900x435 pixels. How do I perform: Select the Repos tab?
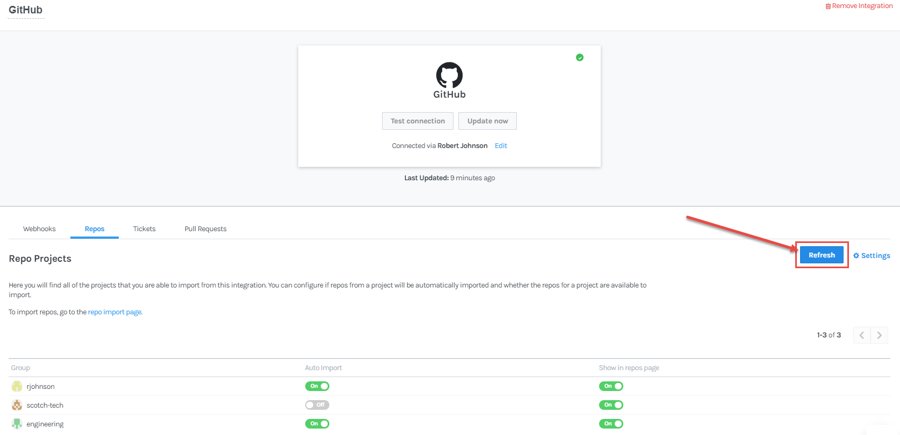[95, 229]
